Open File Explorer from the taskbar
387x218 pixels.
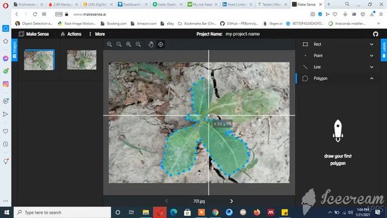[x=146, y=213]
